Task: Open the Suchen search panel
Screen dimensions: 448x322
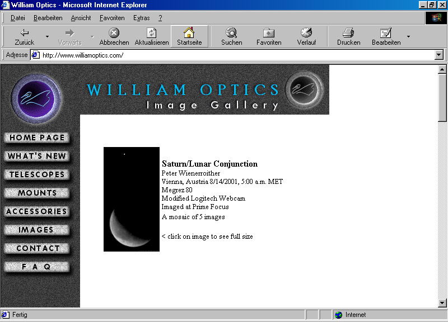Action: 231,36
